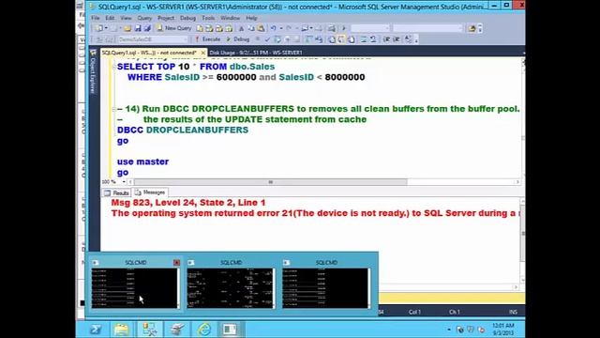Close the SQLQuery1.sql tab

(203, 53)
